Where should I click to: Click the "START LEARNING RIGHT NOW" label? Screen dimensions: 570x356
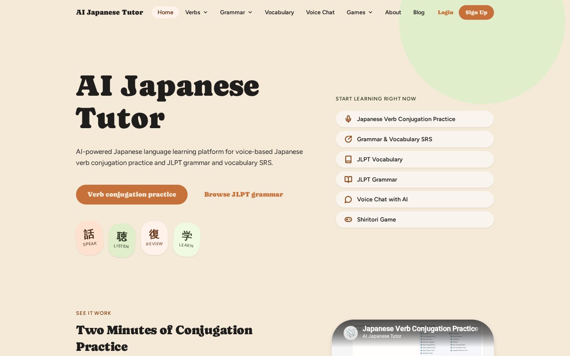pos(376,99)
